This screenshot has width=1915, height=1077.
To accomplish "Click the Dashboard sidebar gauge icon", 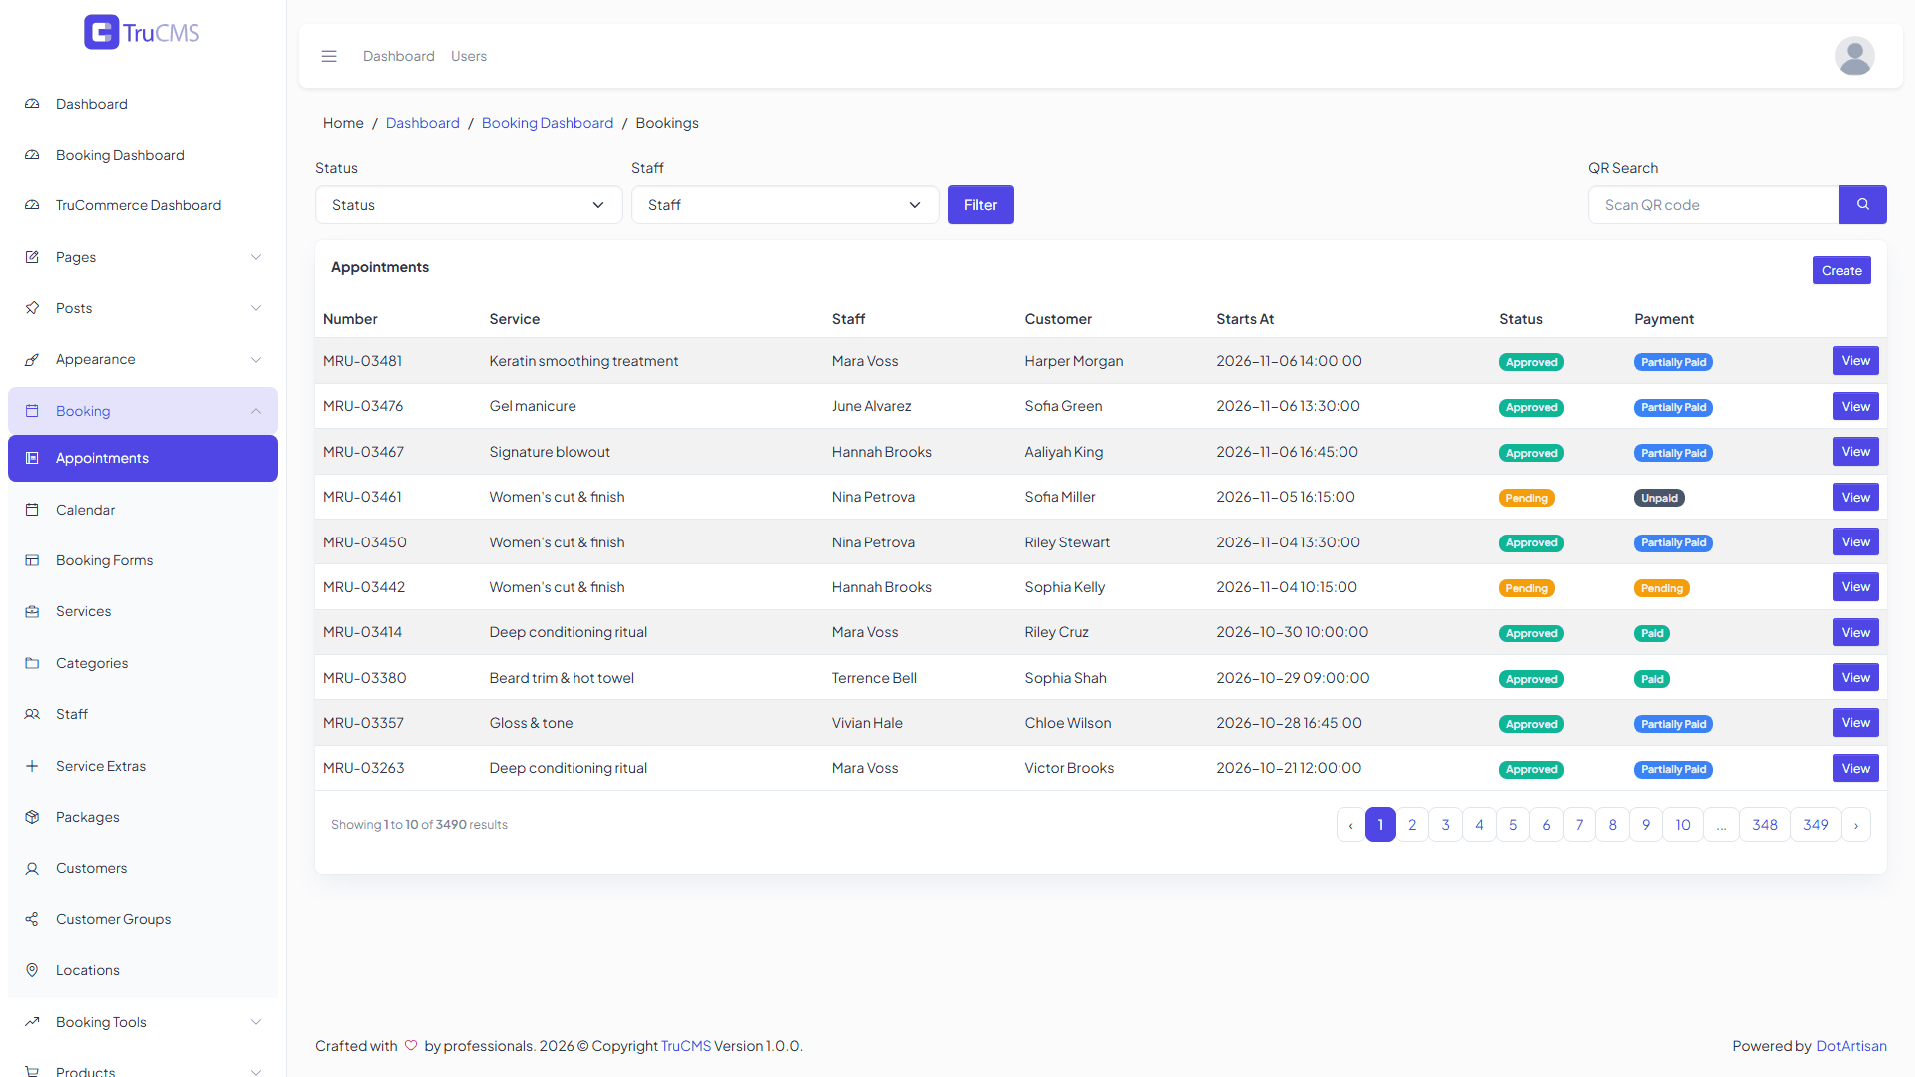I will pos(32,104).
